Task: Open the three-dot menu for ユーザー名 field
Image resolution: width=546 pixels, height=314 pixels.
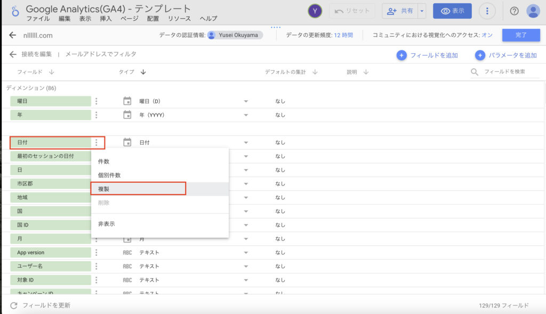Action: [x=97, y=267]
